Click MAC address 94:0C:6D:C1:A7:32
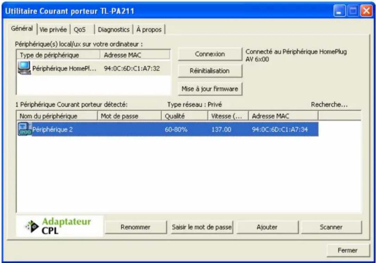This screenshot has height=263, width=376. click(132, 68)
